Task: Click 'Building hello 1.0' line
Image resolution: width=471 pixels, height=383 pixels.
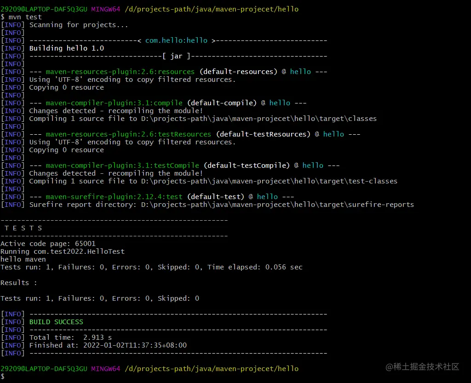Action: tap(66, 48)
